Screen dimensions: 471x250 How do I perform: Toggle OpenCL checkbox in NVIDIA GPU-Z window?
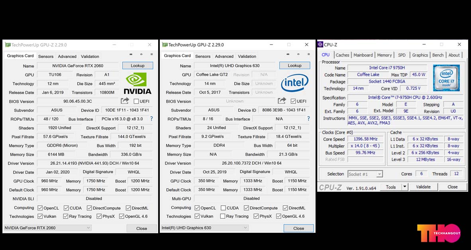click(40, 208)
